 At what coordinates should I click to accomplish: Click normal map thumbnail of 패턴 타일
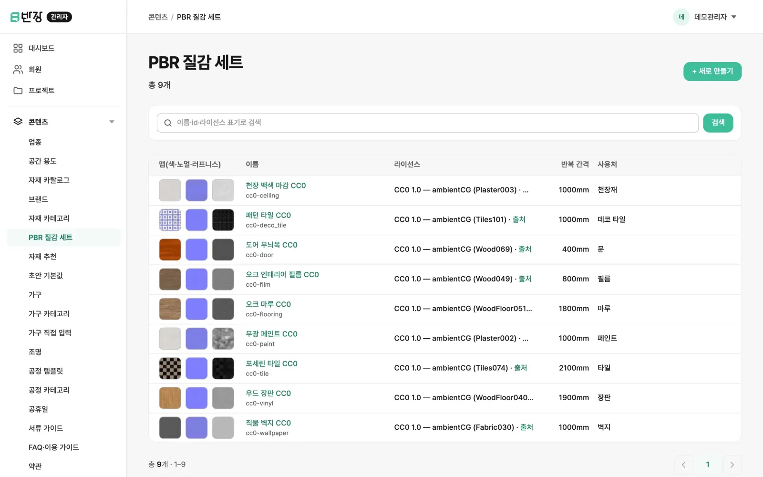pyautogui.click(x=196, y=220)
